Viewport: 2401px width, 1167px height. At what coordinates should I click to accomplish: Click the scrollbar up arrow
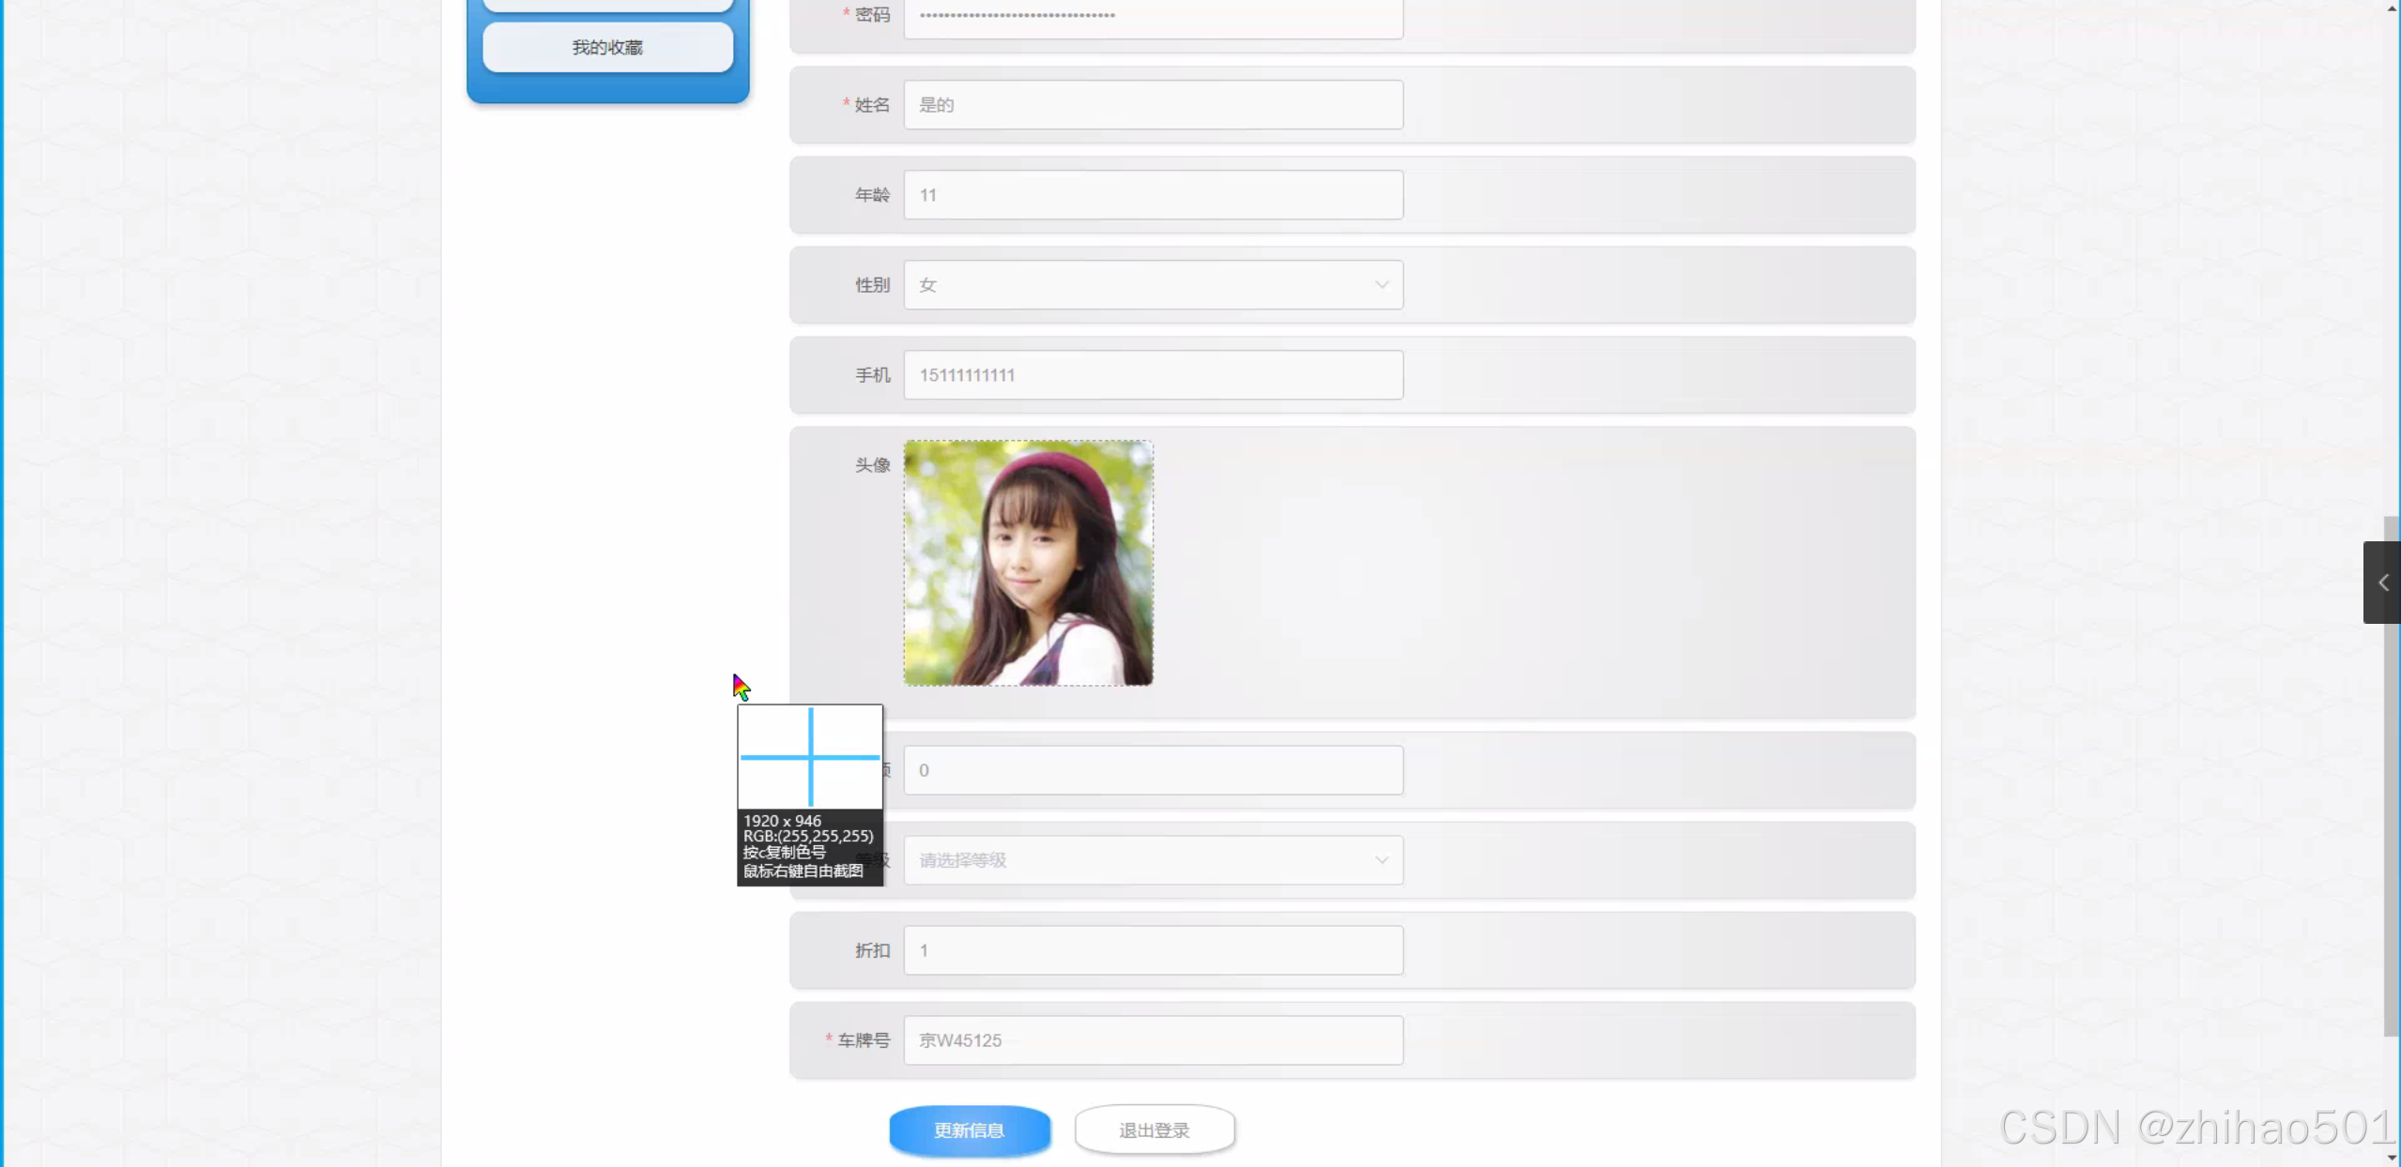point(2392,8)
